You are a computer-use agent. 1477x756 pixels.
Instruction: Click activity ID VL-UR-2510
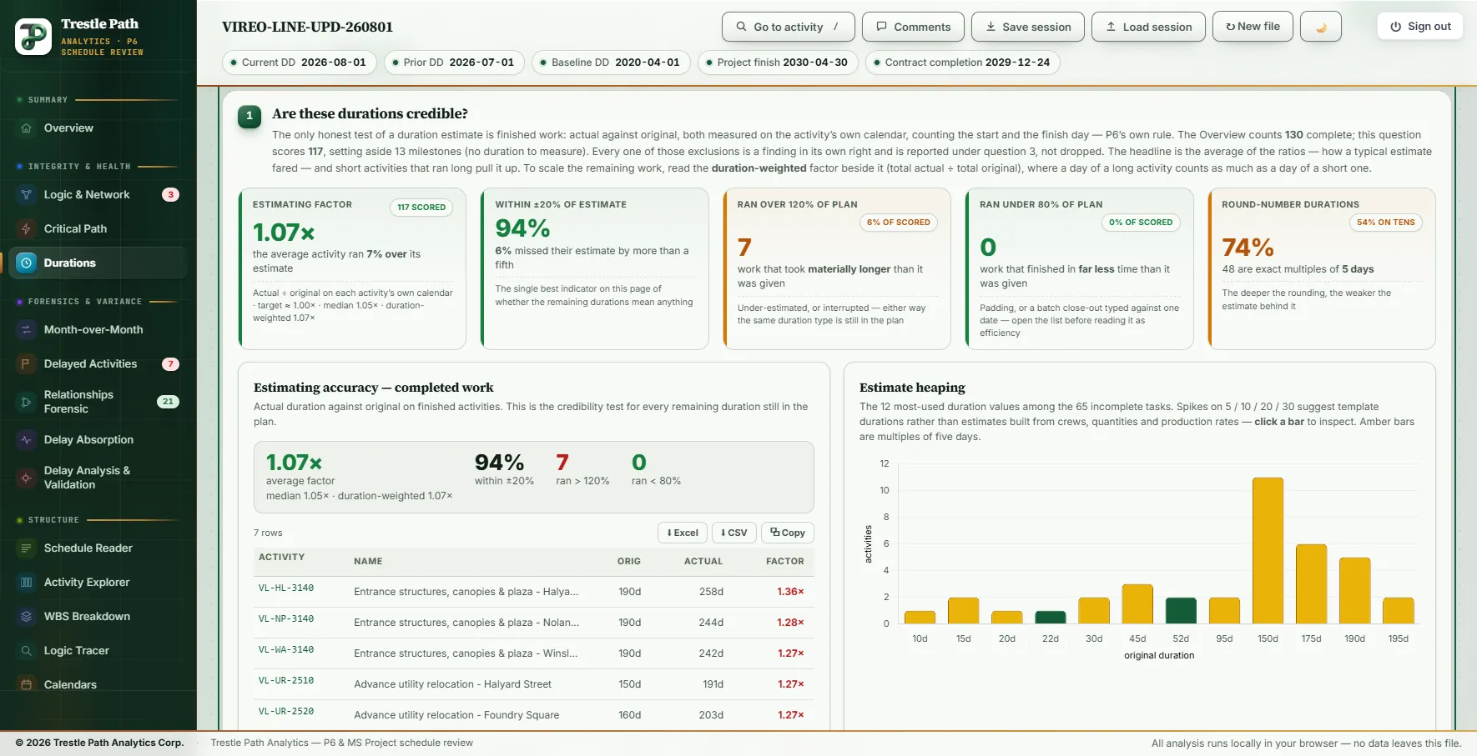click(x=286, y=681)
